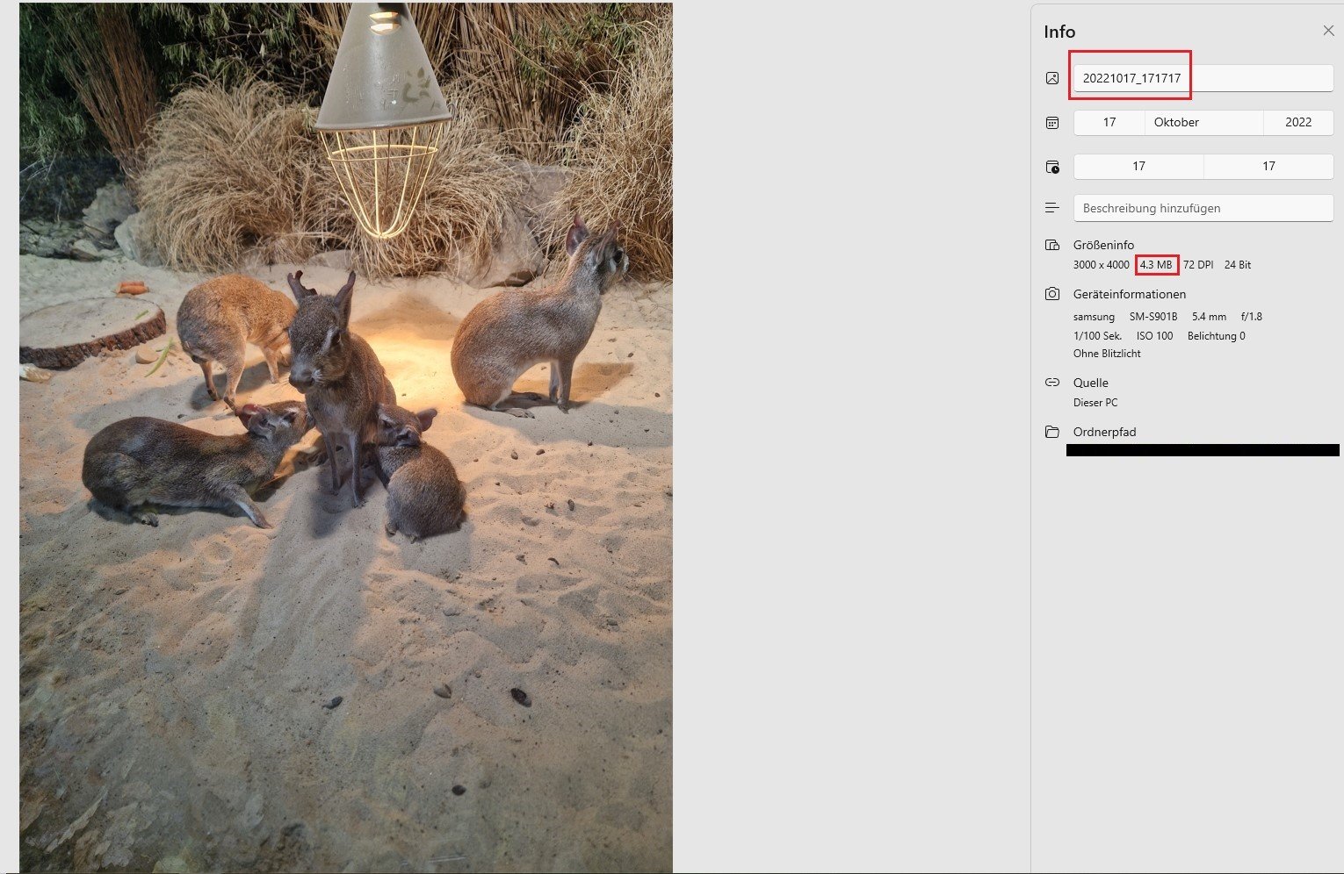Close the Info panel
Screen dimensions: 1344x874
(x=1327, y=31)
